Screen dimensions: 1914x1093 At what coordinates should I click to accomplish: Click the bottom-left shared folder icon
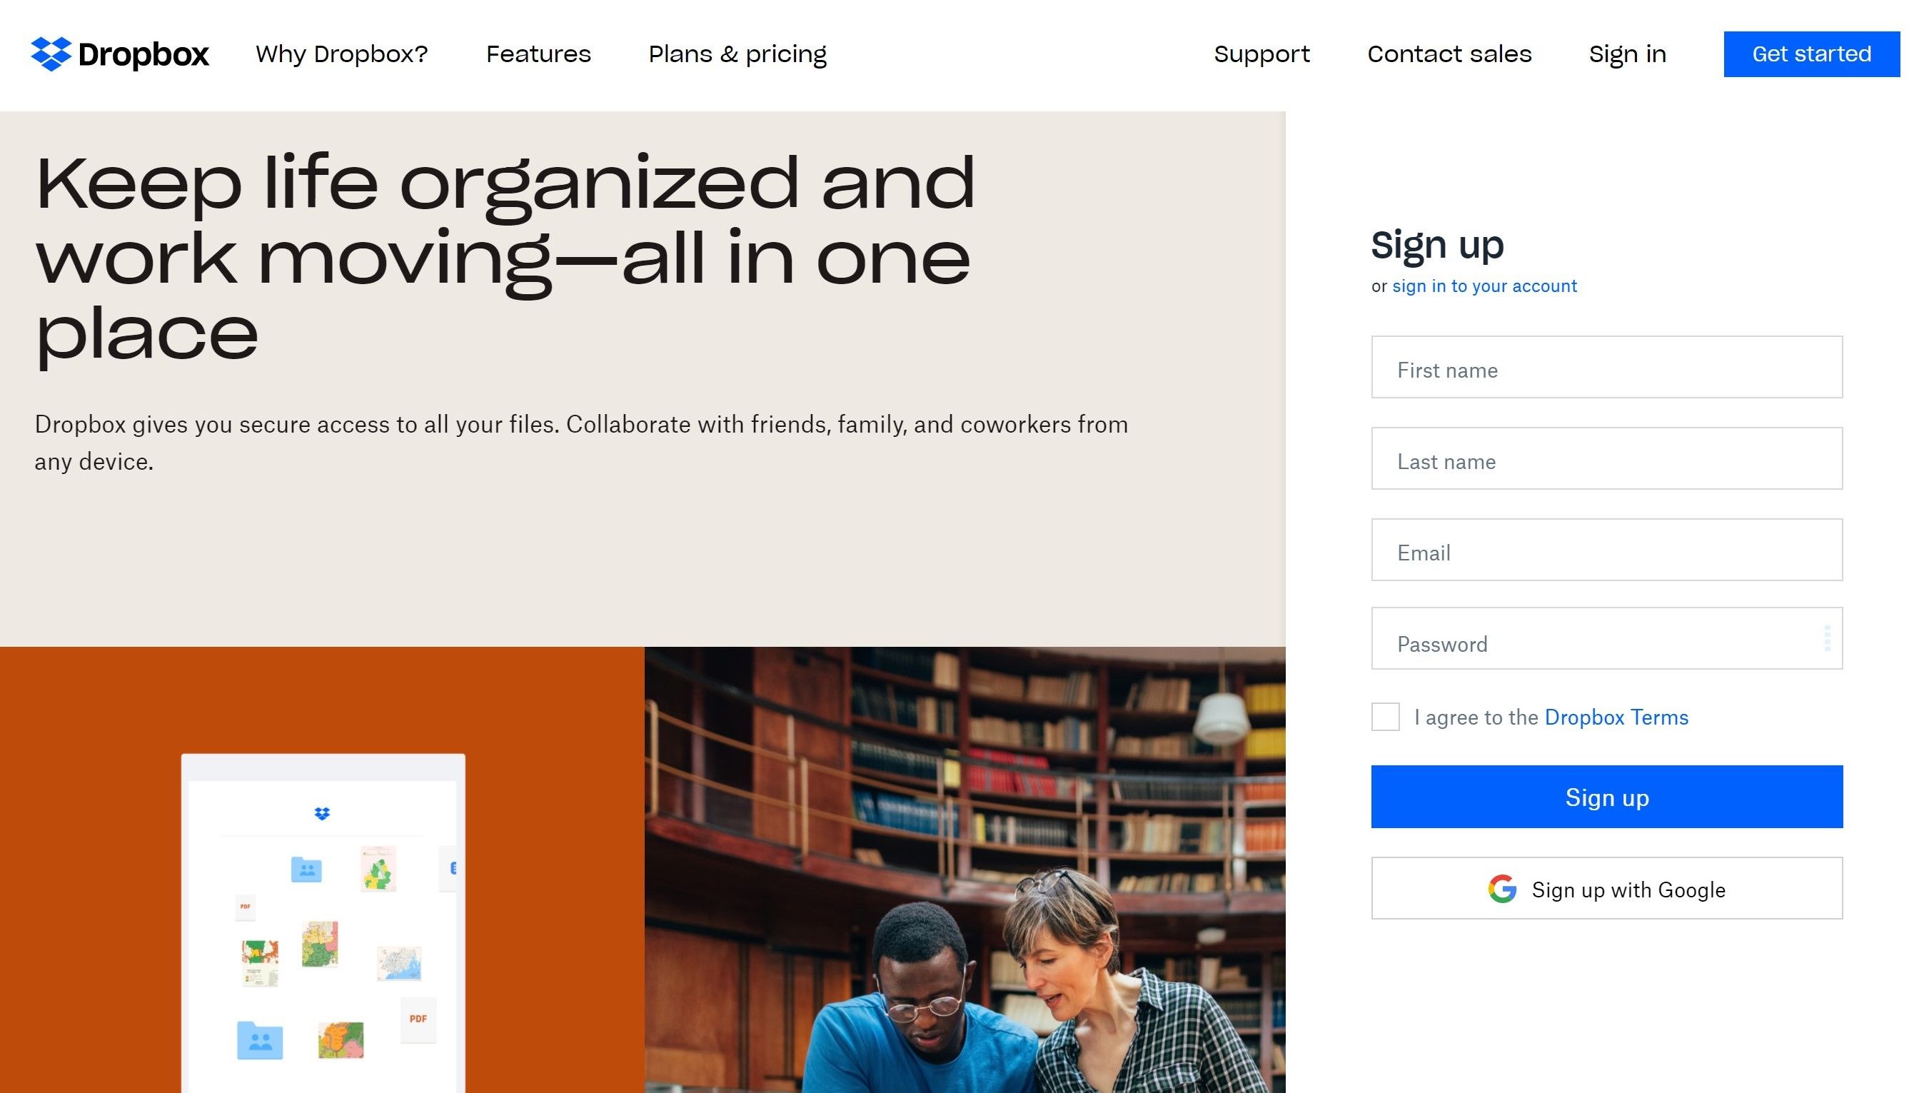pos(260,1039)
